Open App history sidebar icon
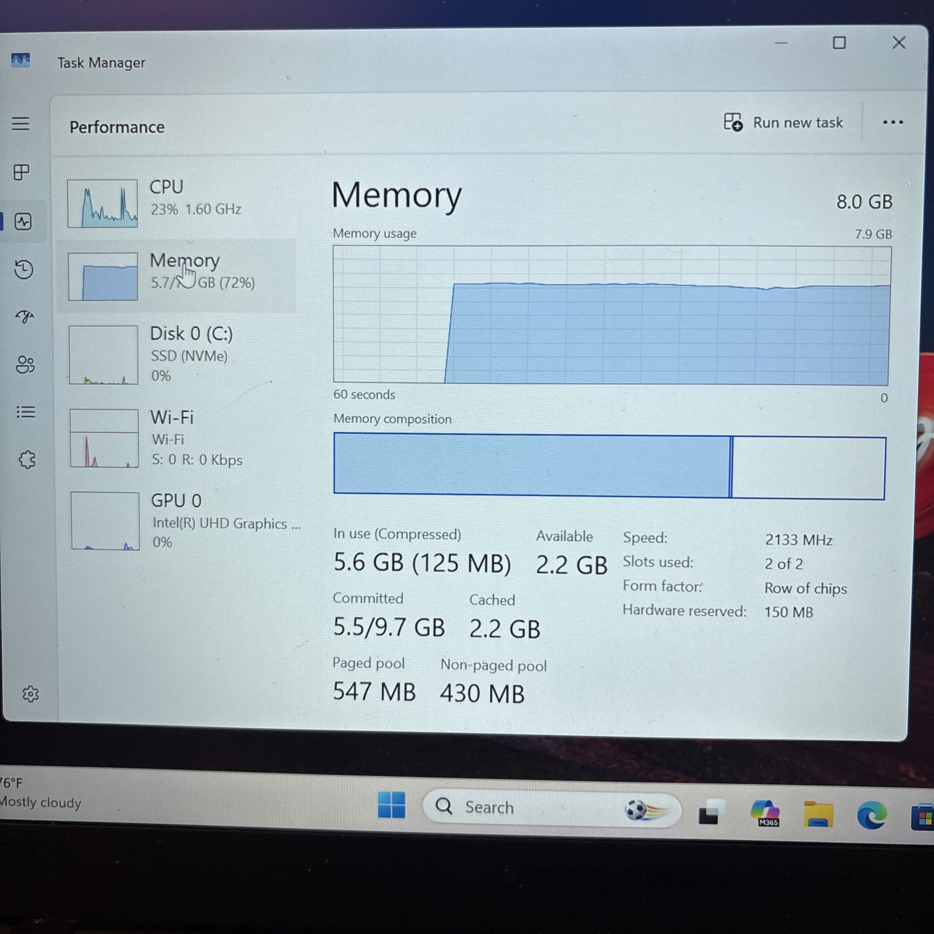Image resolution: width=934 pixels, height=934 pixels. click(24, 269)
